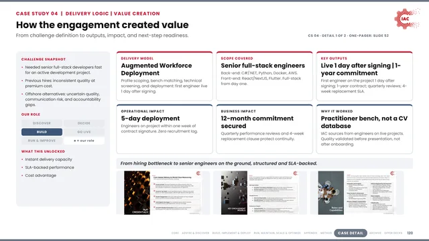Click the IAC gear logo

pos(407,19)
